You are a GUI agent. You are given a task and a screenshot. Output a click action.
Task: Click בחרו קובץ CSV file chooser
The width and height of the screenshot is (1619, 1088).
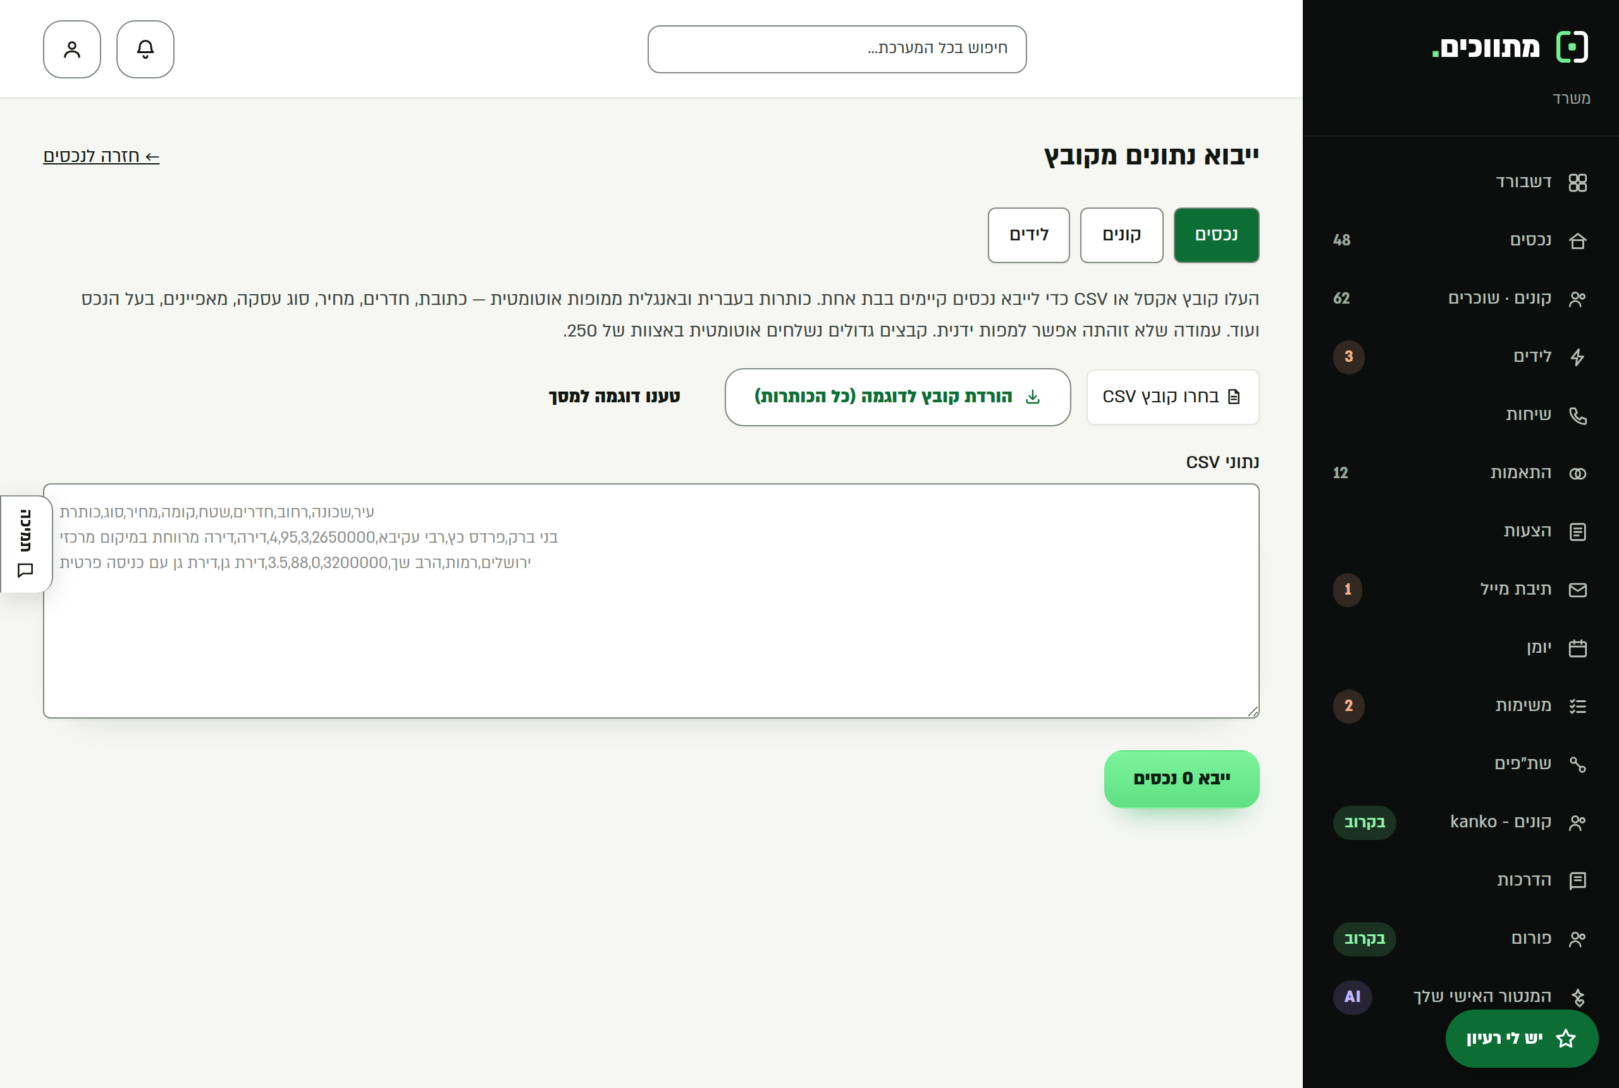click(x=1173, y=397)
